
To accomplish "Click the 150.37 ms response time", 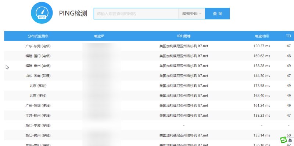I will (x=262, y=46).
